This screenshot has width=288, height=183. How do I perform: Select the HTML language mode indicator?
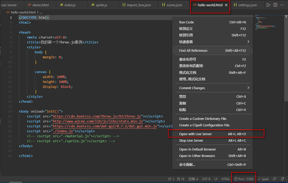click(x=226, y=179)
